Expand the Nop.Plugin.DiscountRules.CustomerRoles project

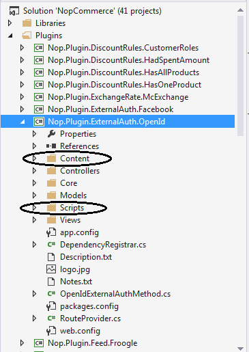coord(22,48)
